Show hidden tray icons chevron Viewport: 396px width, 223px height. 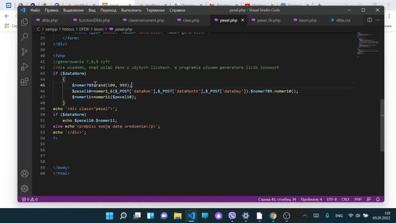point(305,216)
